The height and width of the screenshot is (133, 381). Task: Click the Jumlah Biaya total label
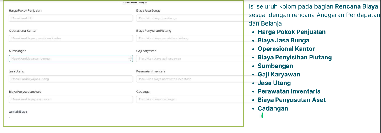click(x=18, y=112)
